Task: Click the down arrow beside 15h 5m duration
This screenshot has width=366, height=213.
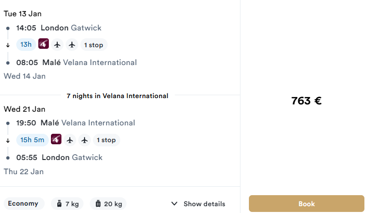Action: [x=8, y=140]
